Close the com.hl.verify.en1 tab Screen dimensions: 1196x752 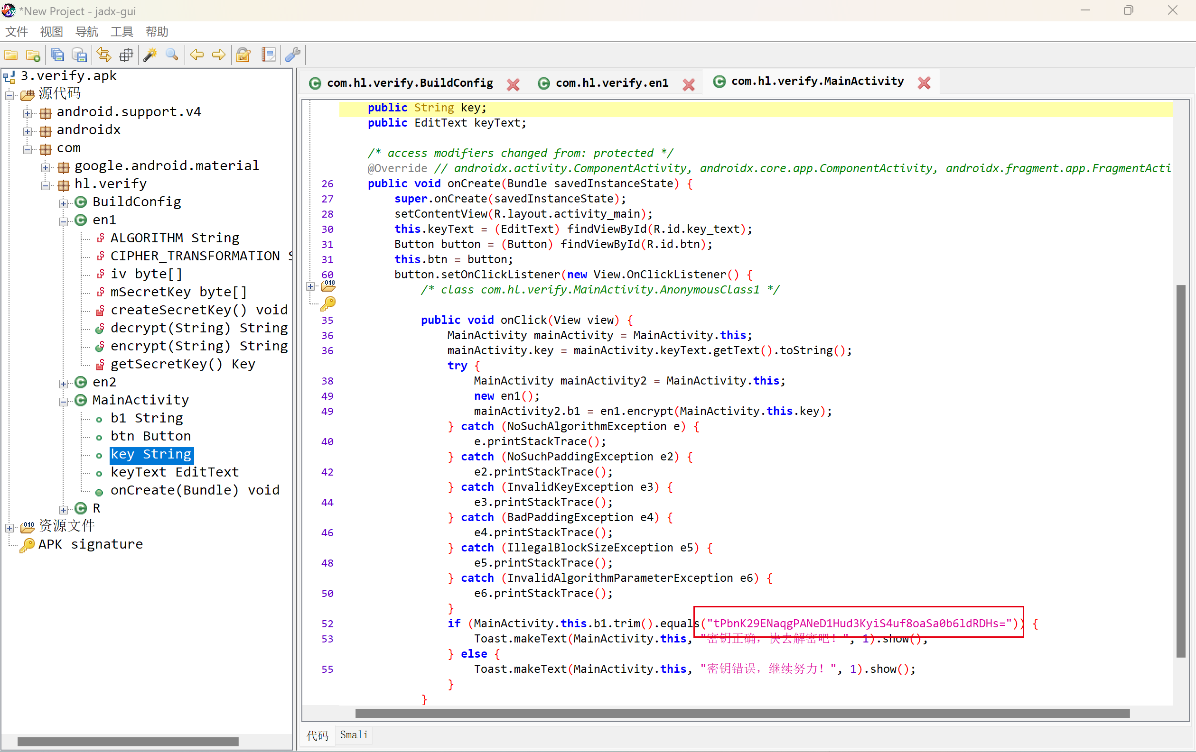tap(688, 84)
